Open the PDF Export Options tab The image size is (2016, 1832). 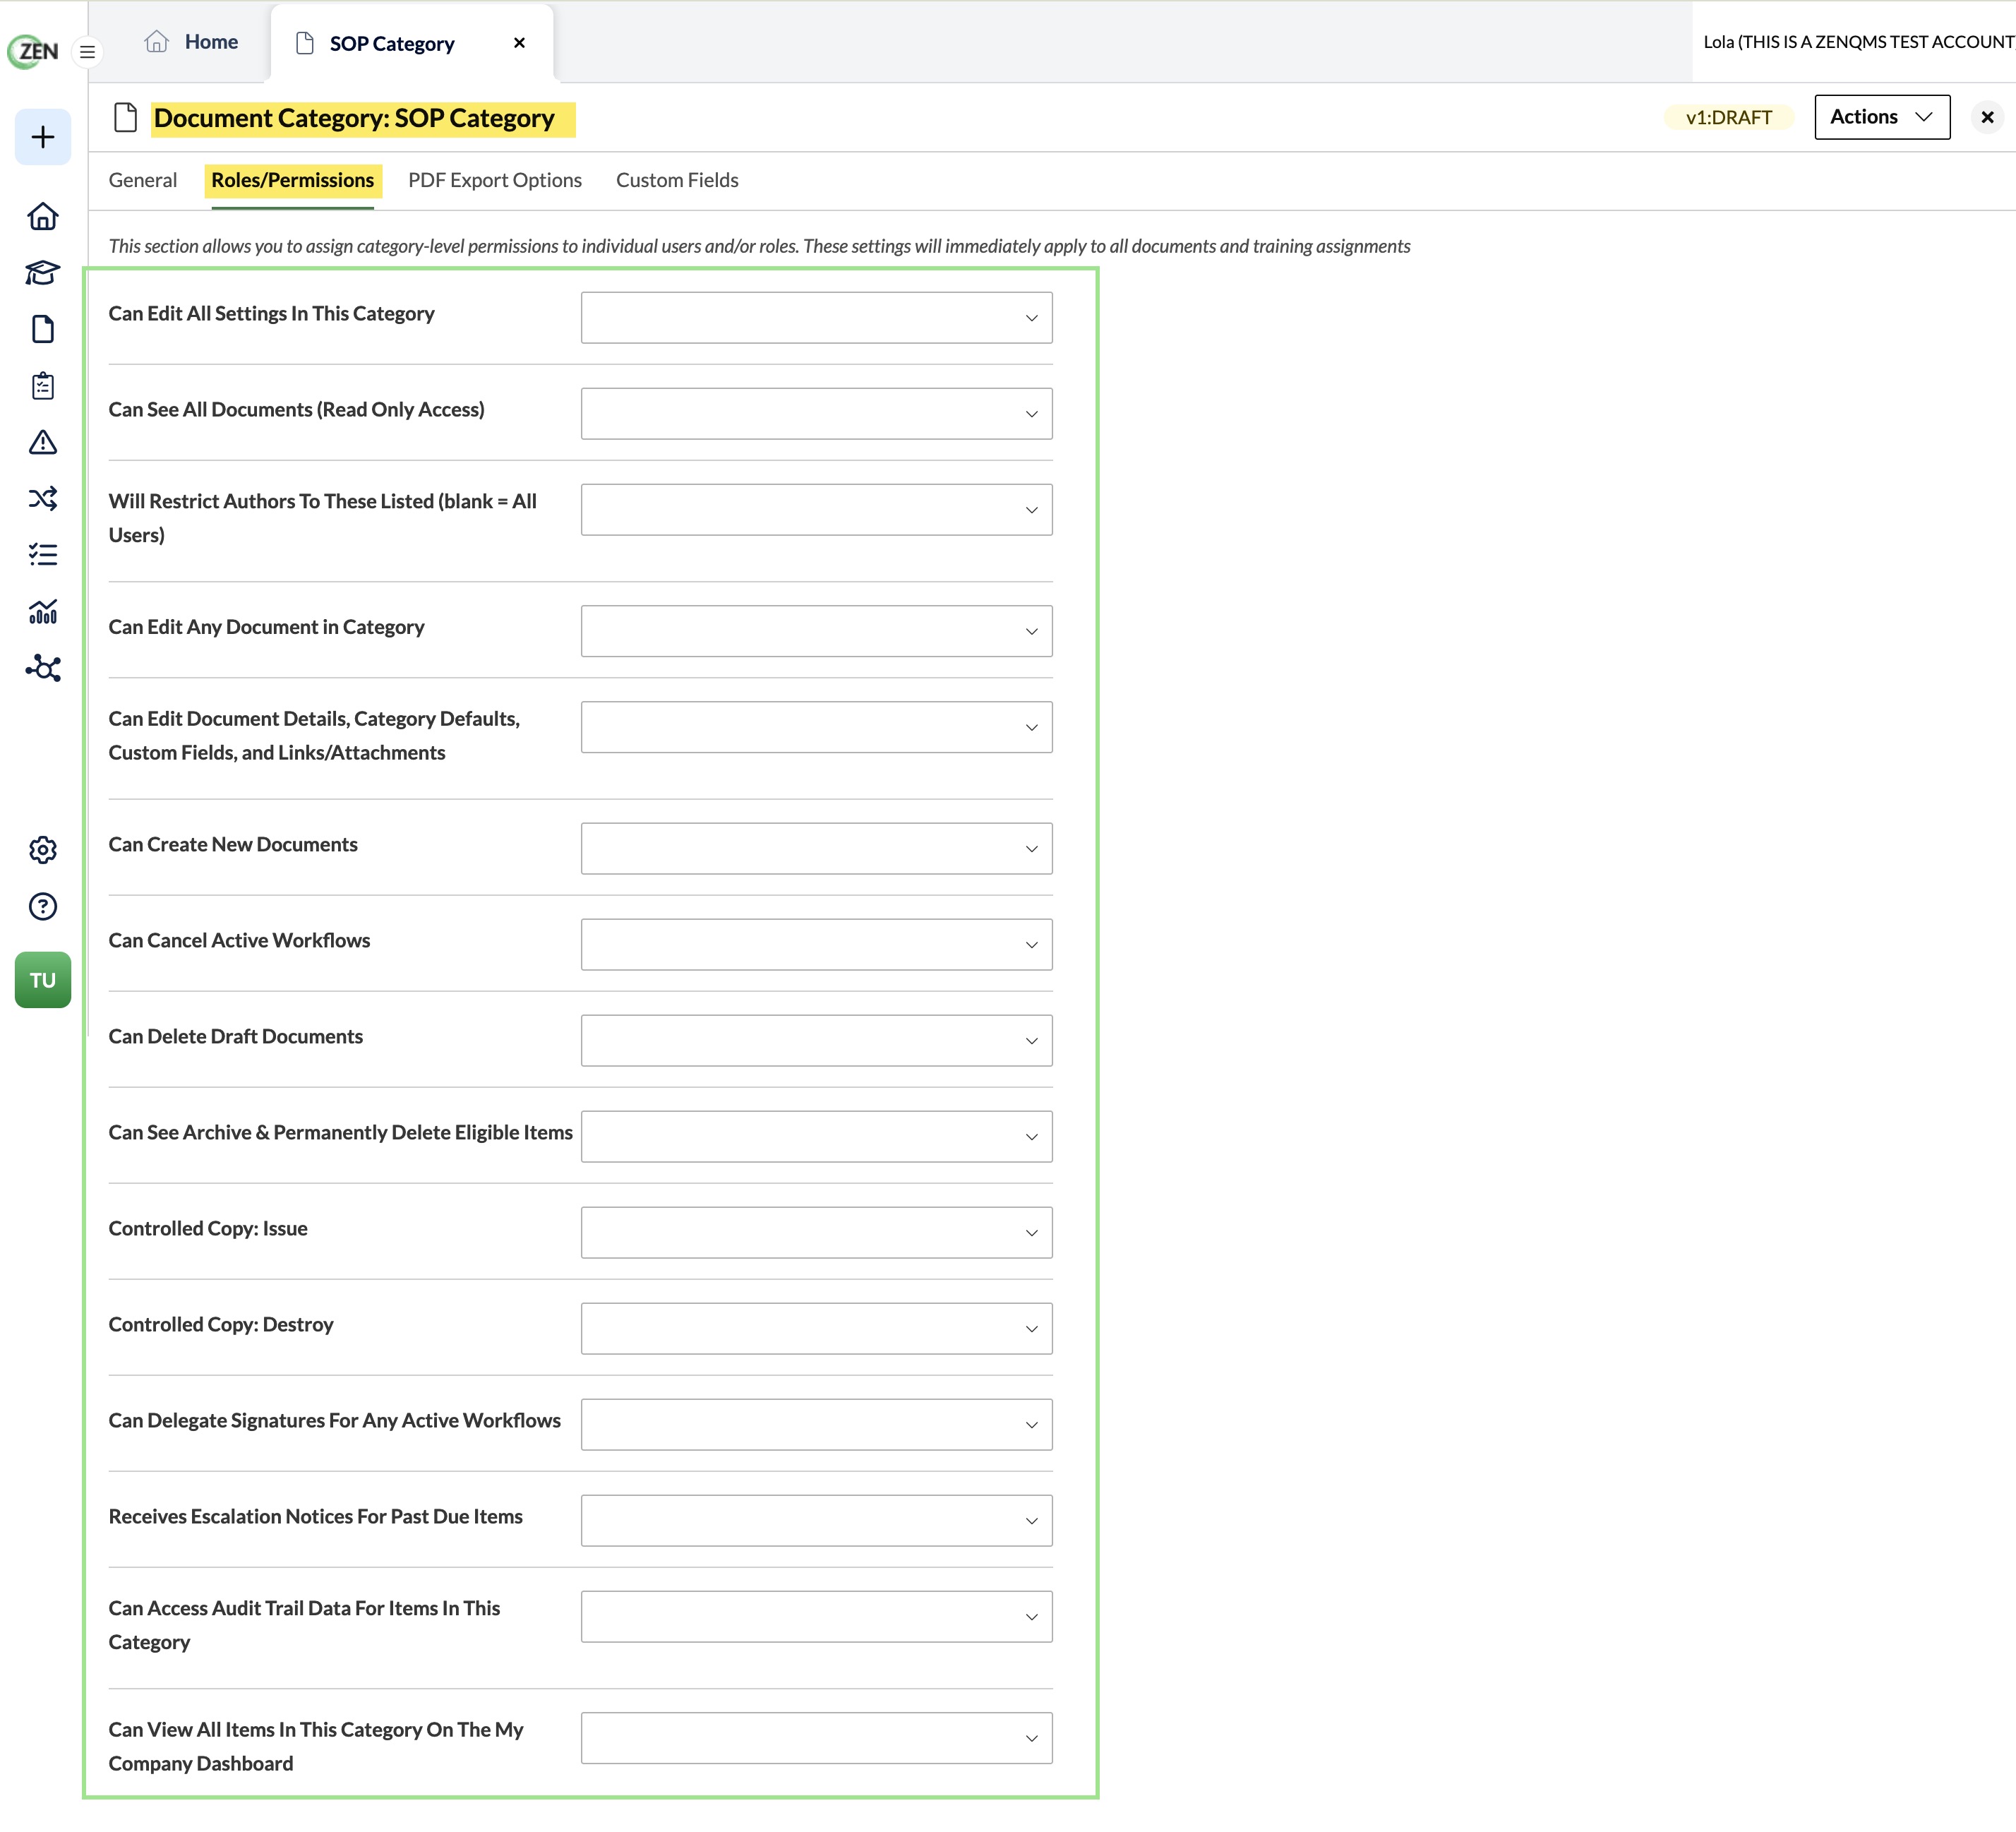(x=495, y=180)
